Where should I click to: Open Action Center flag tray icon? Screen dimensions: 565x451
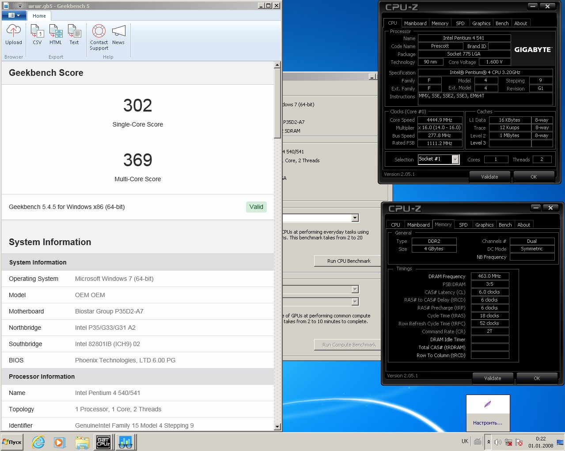[x=519, y=442]
